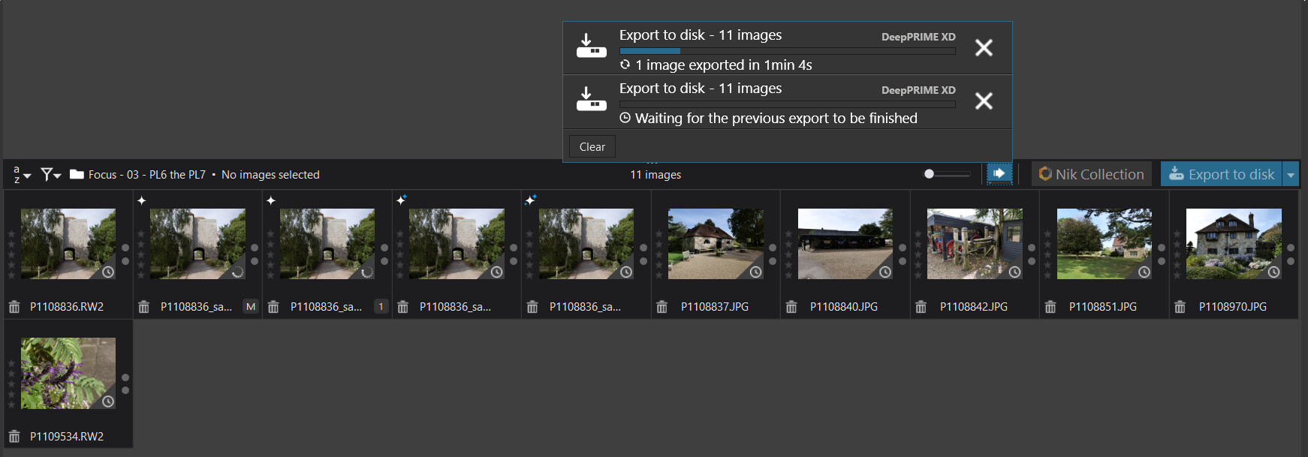Click the spinning icon beside '1 image exported'
Viewport: 1308px width, 457px height.
(625, 65)
